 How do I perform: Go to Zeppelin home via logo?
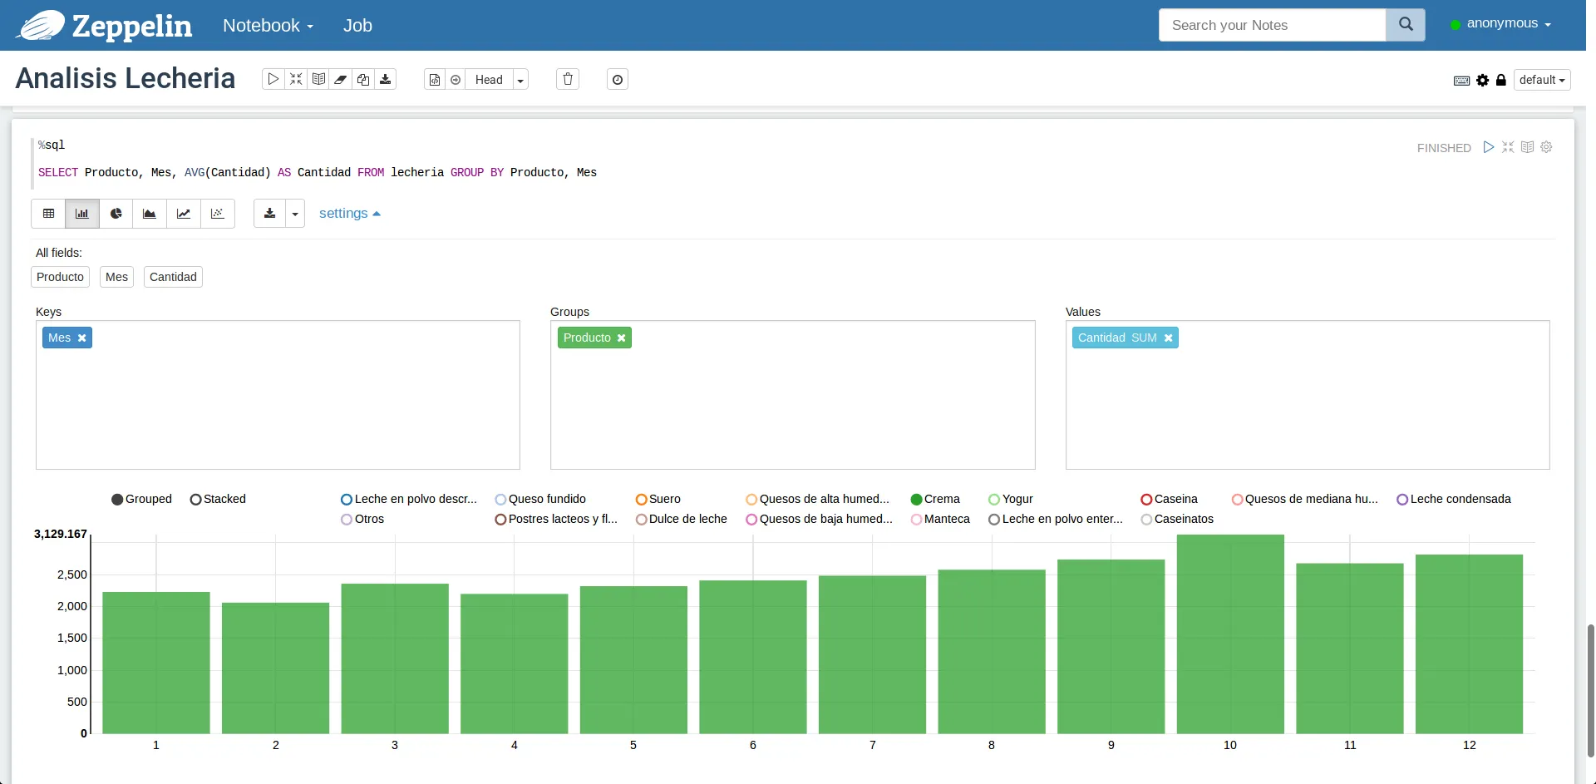[x=106, y=26]
